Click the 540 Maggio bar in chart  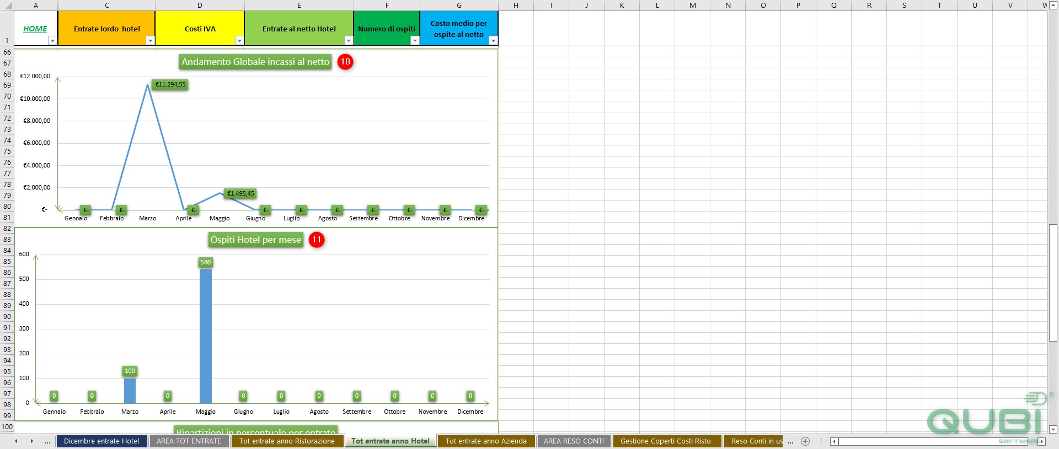205,336
